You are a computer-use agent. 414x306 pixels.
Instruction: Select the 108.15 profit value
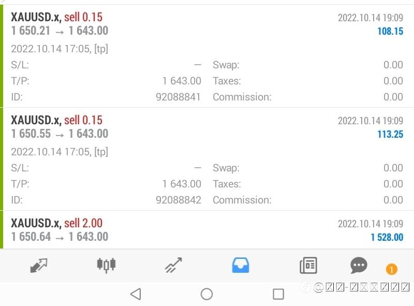pos(390,31)
